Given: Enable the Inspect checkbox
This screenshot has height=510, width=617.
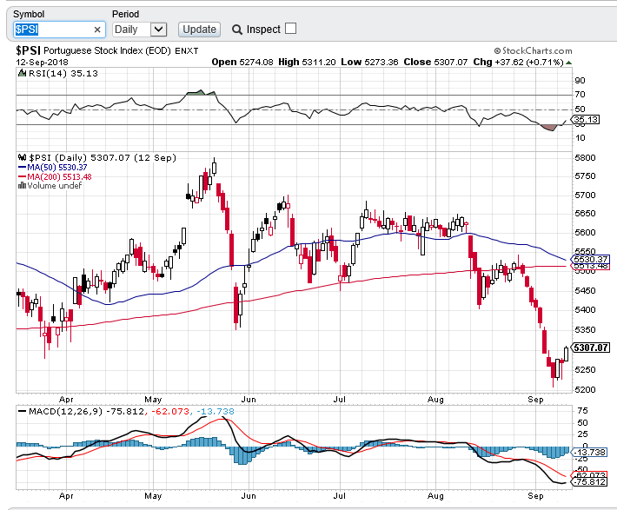Looking at the screenshot, I should (291, 29).
